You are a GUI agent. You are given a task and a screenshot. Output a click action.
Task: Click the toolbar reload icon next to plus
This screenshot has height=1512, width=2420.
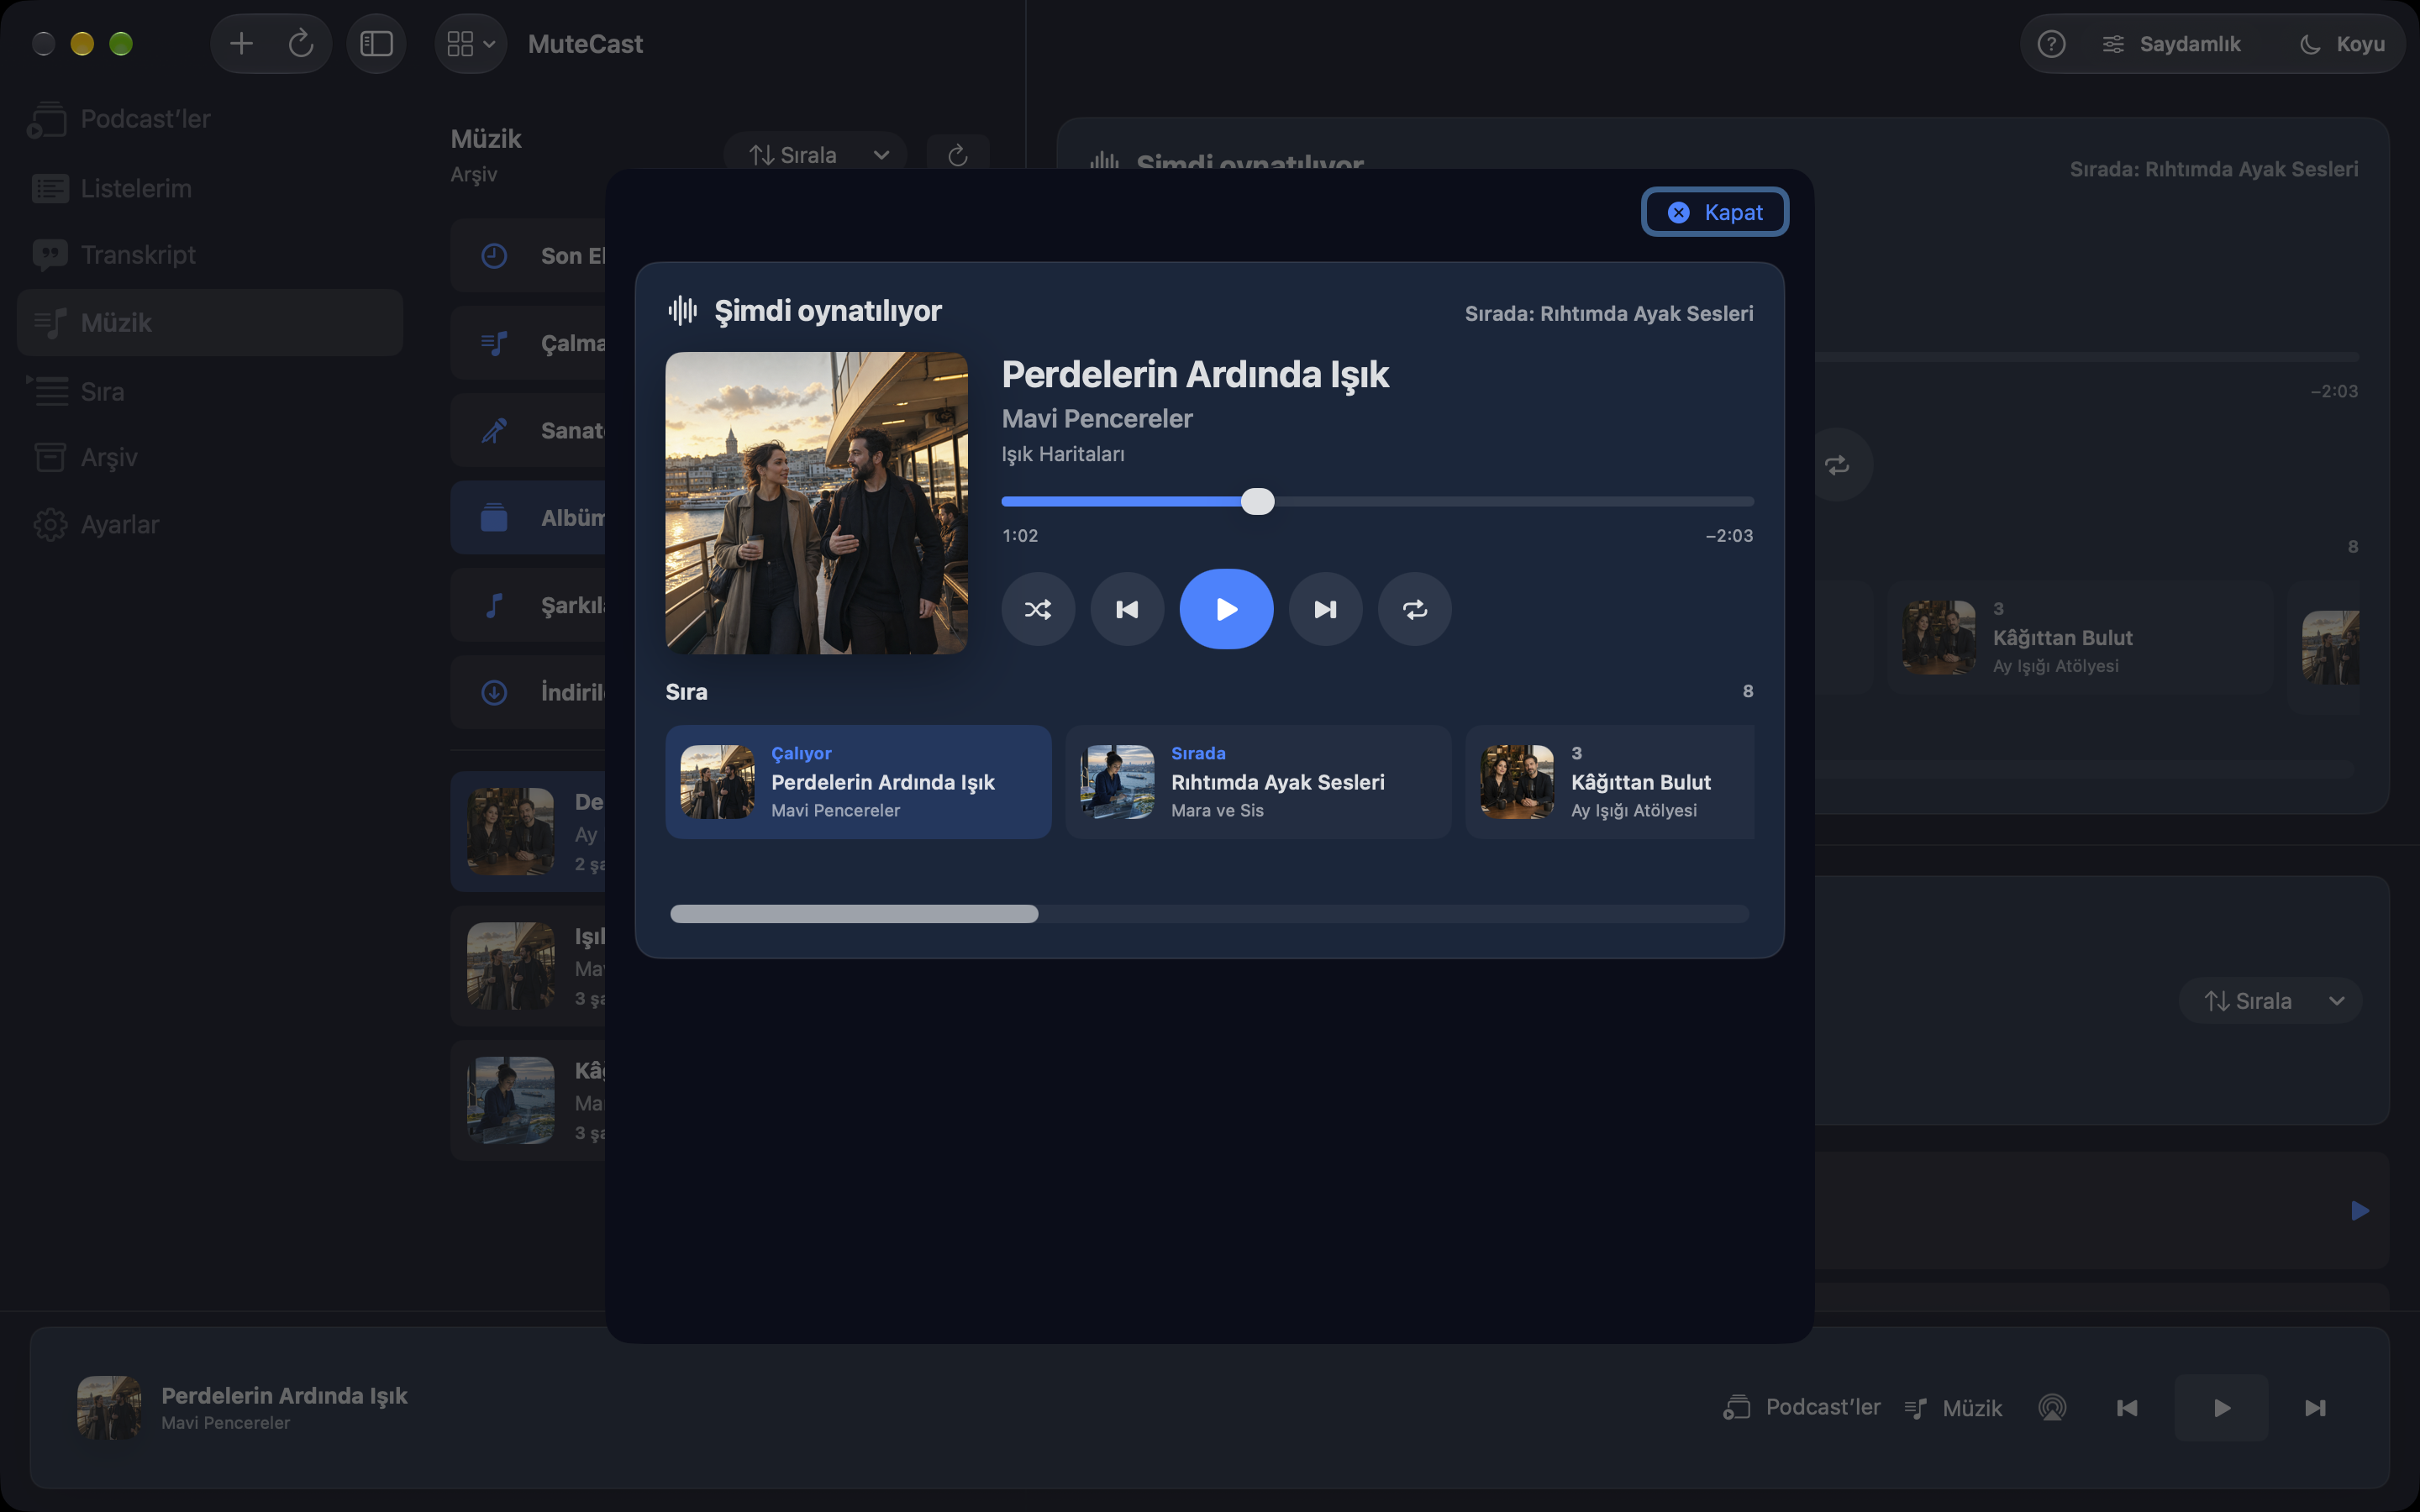click(x=301, y=43)
